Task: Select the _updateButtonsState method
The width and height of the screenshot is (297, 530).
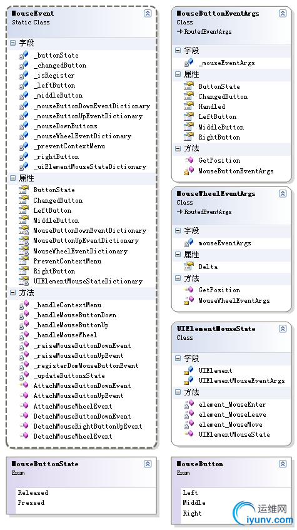Action: tap(69, 375)
